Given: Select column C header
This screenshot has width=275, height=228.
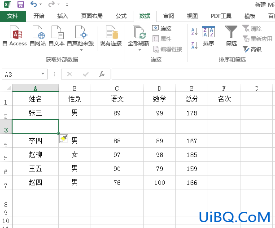Looking at the screenshot, I should pos(117,88).
